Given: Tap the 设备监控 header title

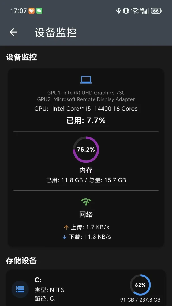Looking at the screenshot, I should pos(56,32).
